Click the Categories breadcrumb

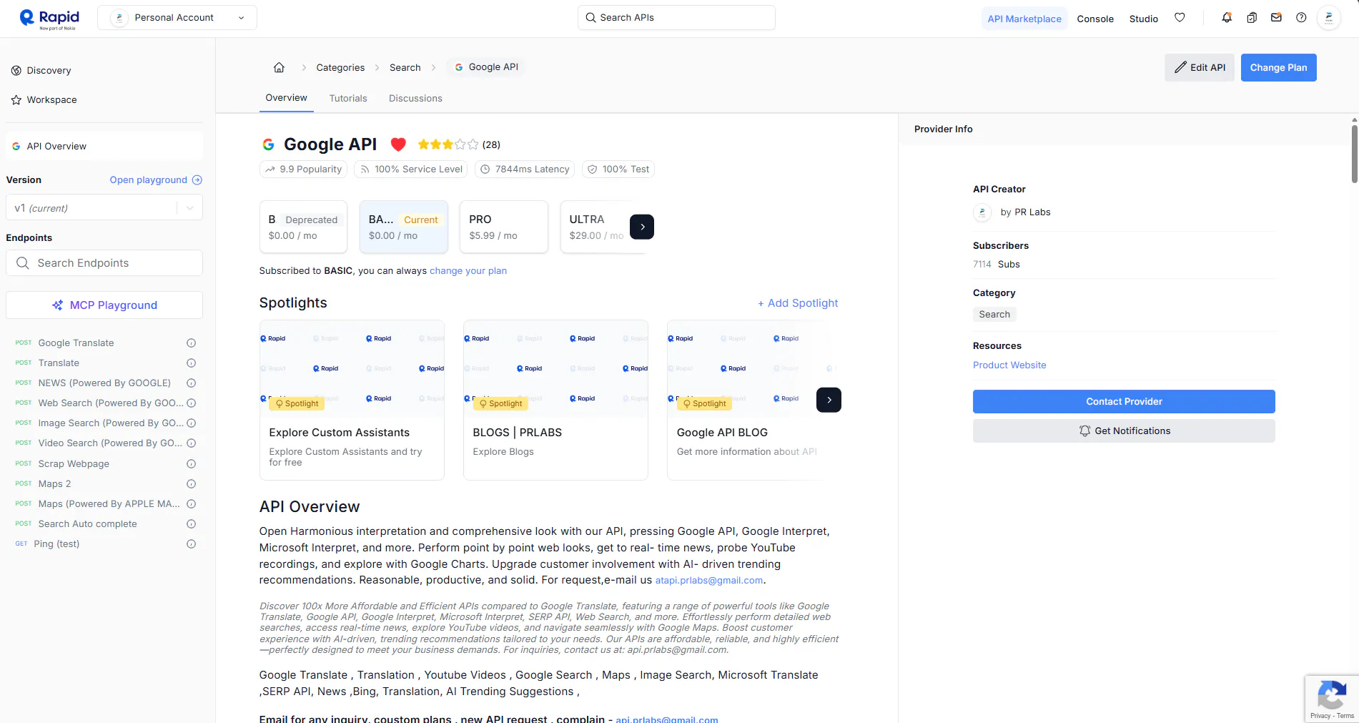340,67
